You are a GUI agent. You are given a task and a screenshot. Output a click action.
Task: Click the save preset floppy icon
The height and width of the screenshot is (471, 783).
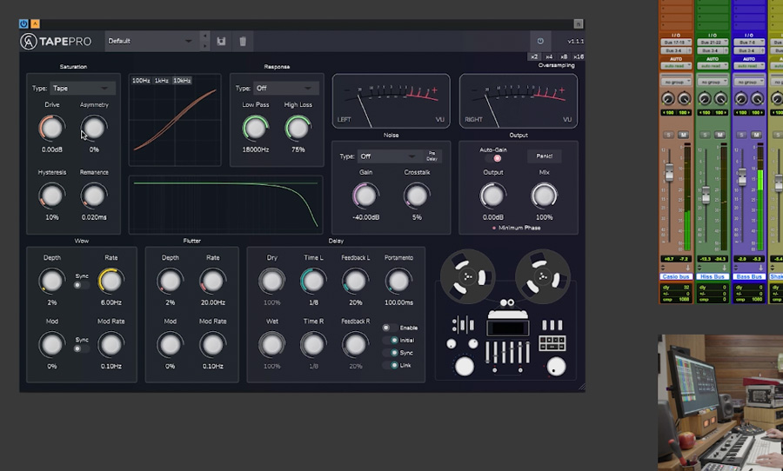[221, 41]
